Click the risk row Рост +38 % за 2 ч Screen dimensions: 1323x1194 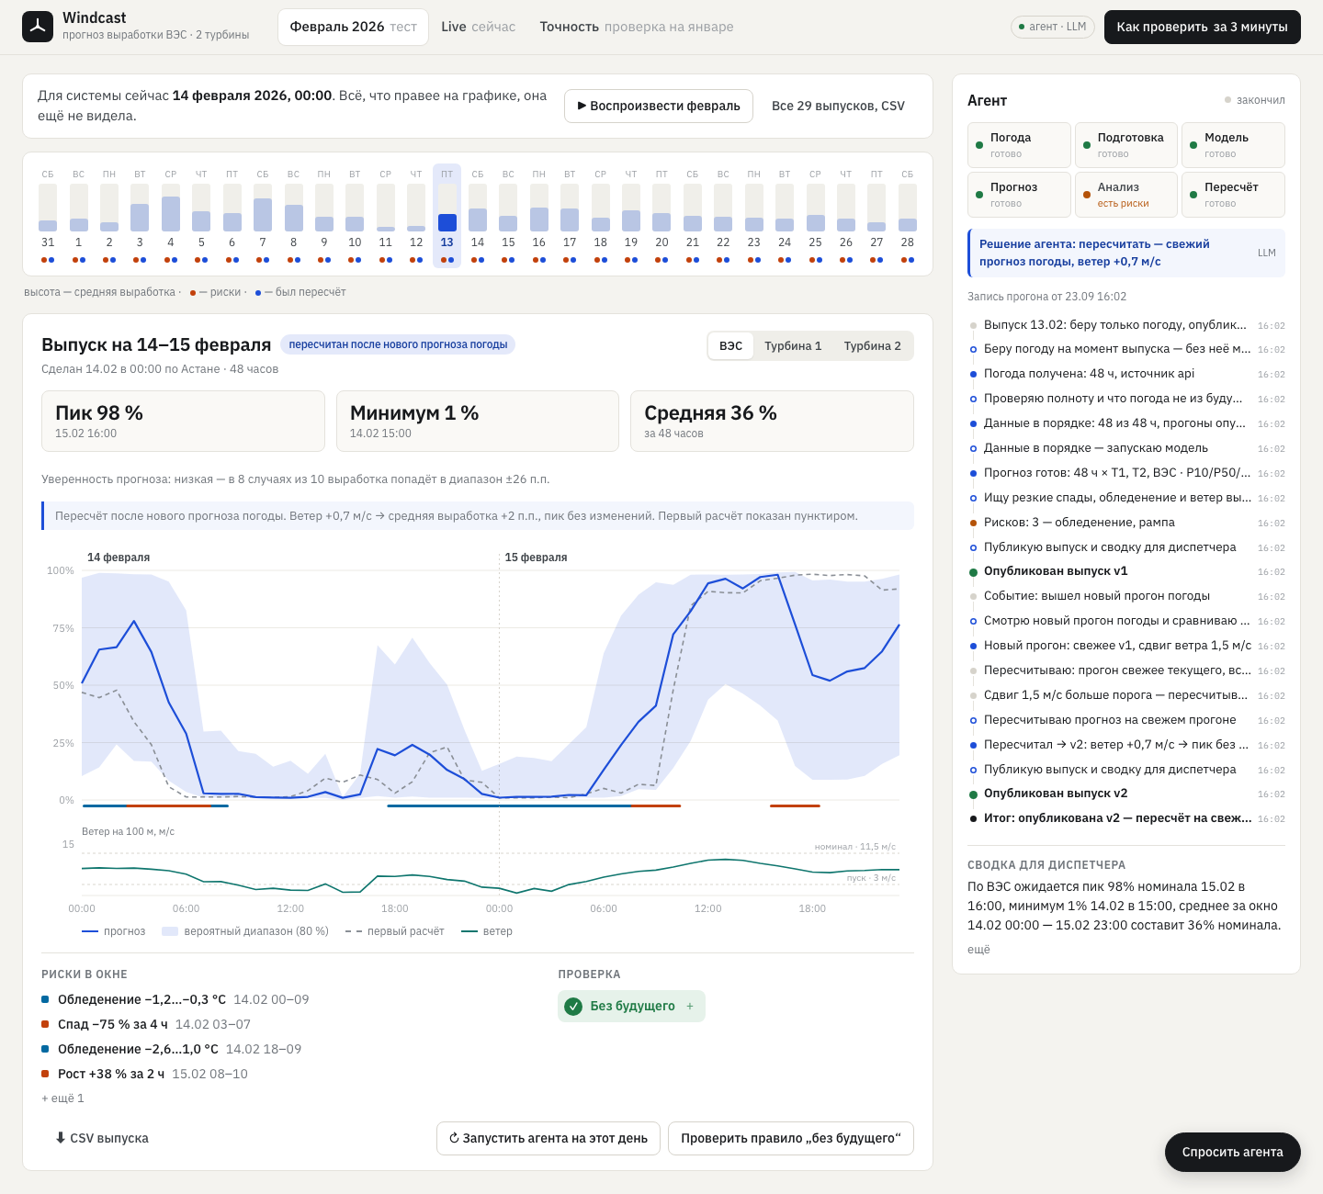[144, 1074]
